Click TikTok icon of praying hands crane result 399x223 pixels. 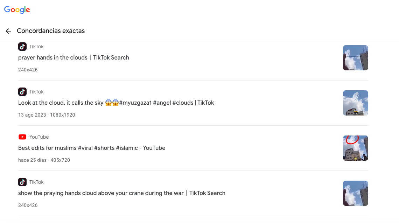point(22,182)
